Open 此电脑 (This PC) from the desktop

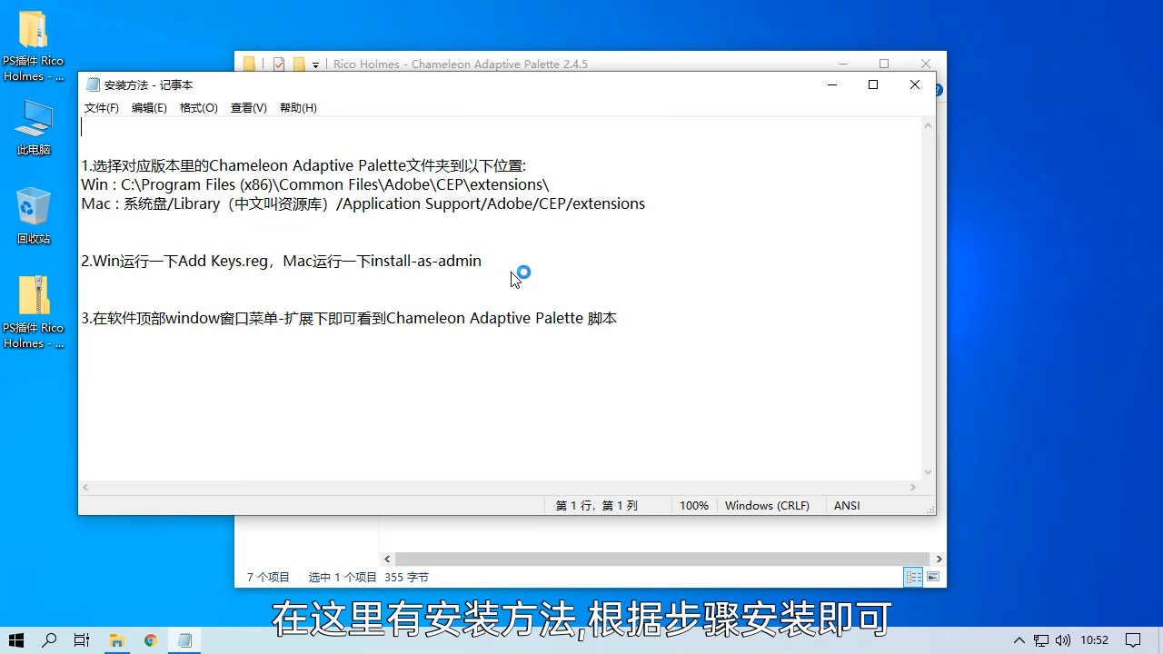(34, 121)
